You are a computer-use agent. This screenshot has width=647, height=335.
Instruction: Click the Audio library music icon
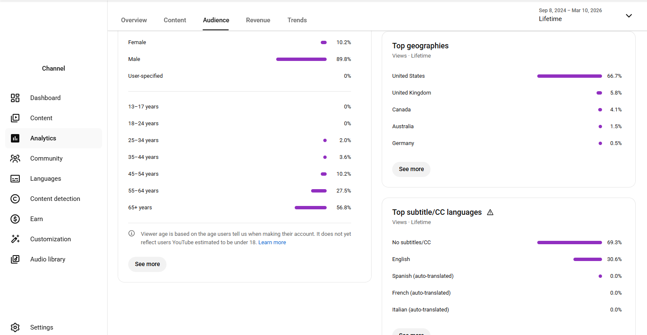click(x=15, y=259)
